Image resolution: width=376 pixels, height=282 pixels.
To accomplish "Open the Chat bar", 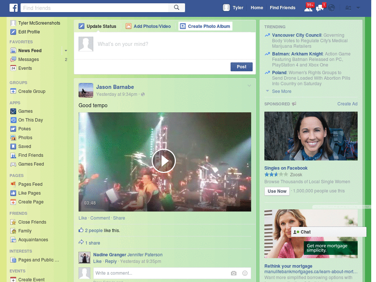I will [329, 232].
